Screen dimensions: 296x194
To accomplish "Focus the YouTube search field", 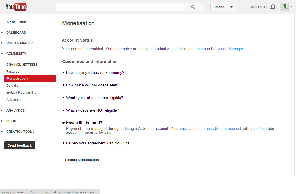I will click(120, 7).
